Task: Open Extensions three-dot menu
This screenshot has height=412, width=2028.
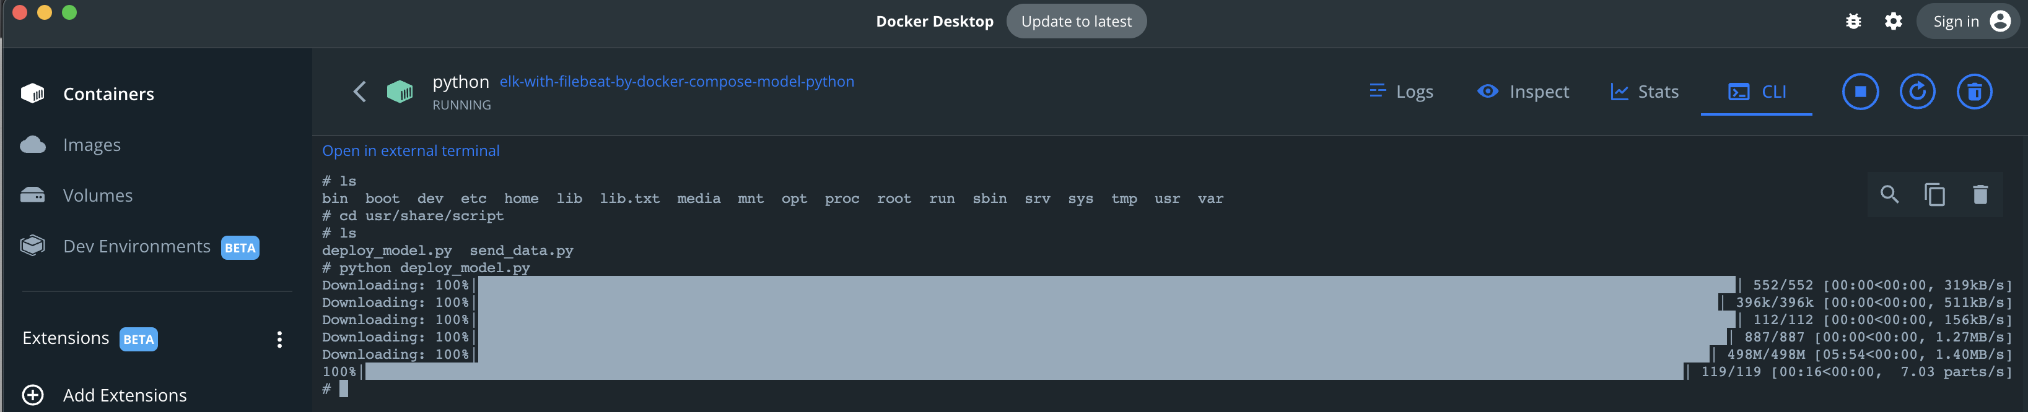Action: tap(279, 339)
